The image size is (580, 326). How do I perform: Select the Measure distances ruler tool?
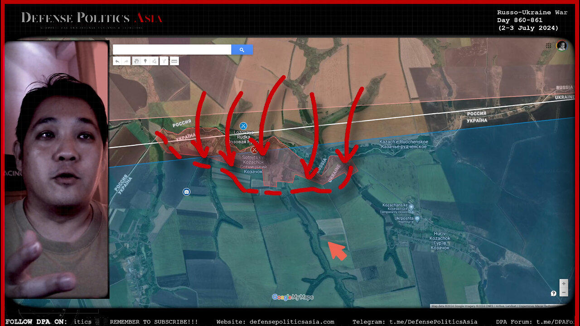(x=174, y=61)
